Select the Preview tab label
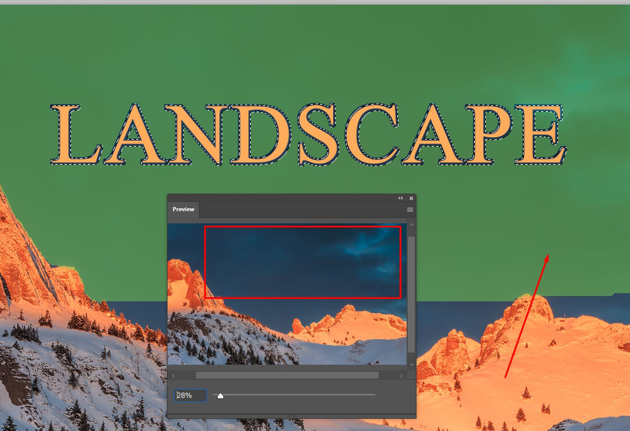630x431 pixels. click(183, 209)
